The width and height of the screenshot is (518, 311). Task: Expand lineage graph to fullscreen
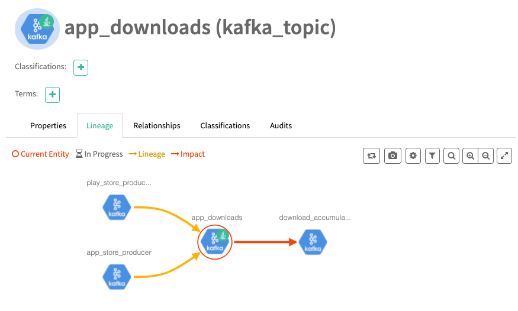[x=504, y=155]
